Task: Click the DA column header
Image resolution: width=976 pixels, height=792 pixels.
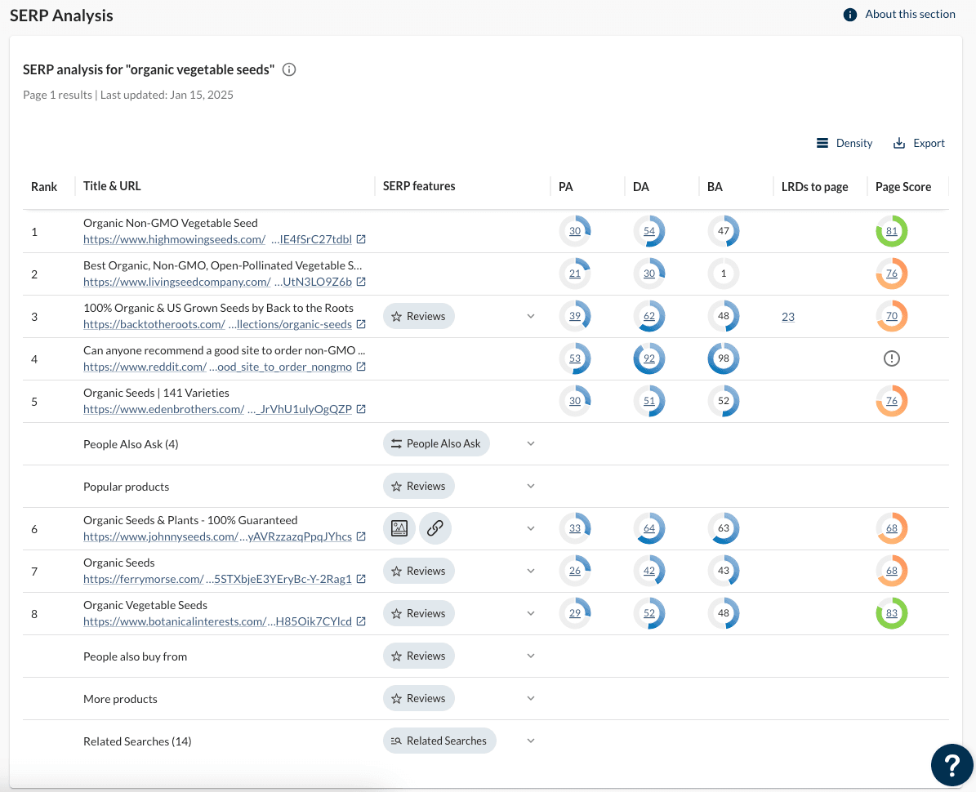Action: coord(641,187)
